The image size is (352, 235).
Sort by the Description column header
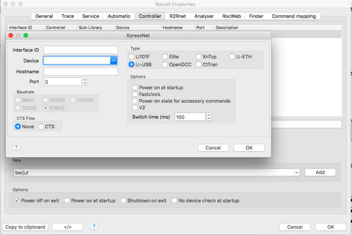coord(279,27)
